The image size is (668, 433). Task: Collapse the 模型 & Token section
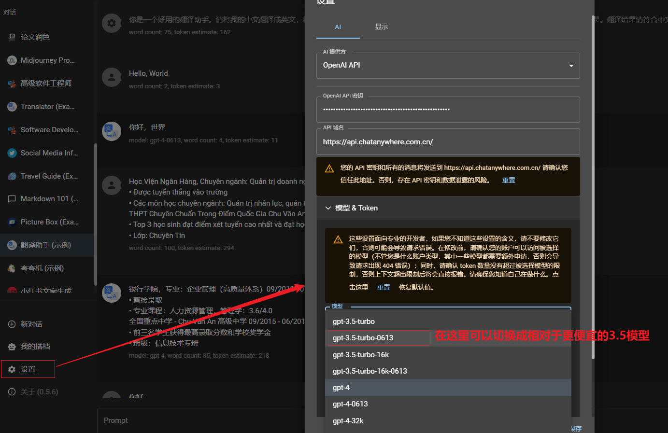tap(328, 208)
